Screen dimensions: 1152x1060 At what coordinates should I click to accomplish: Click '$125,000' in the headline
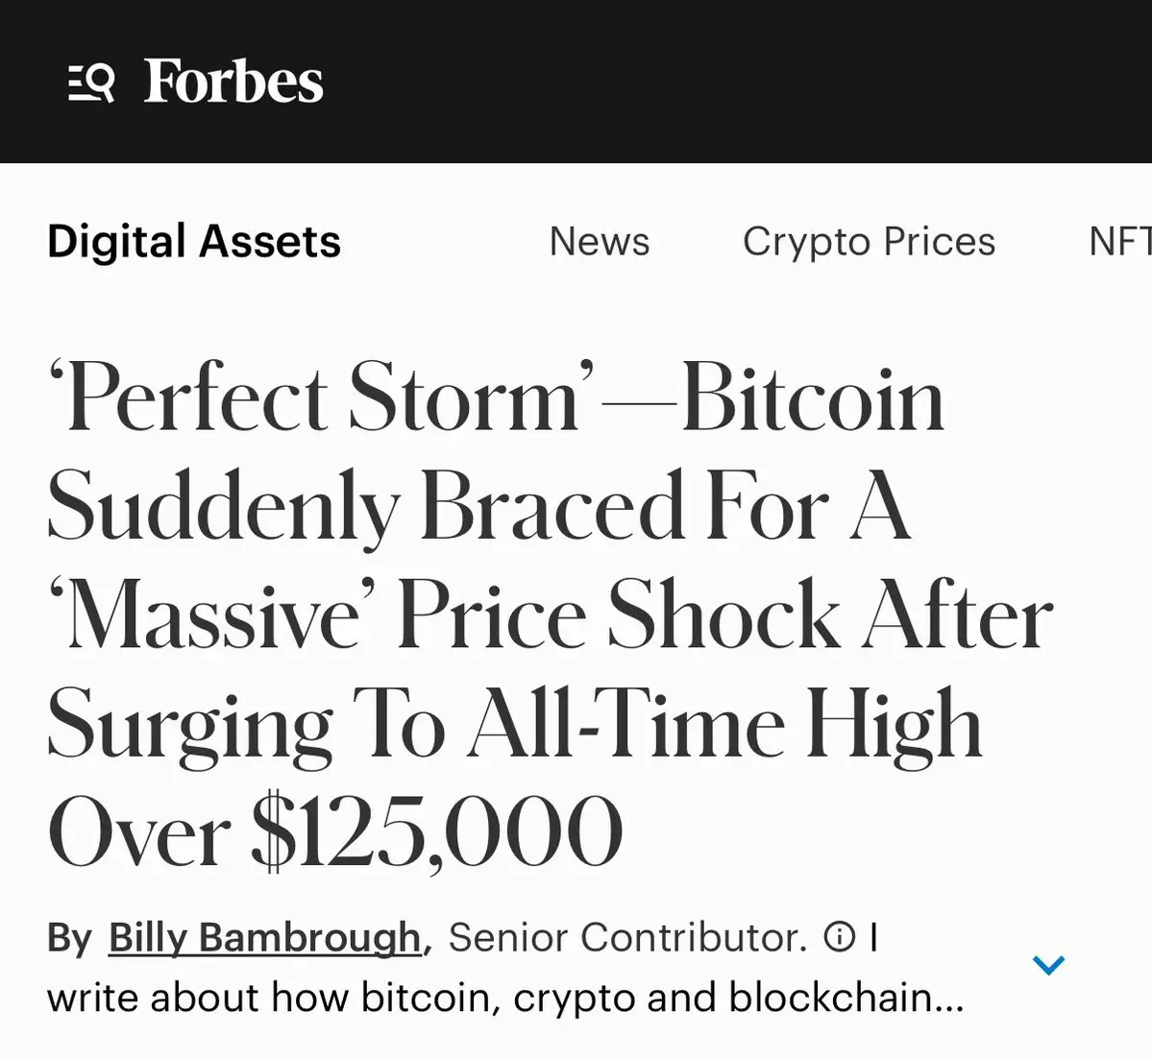tap(437, 831)
